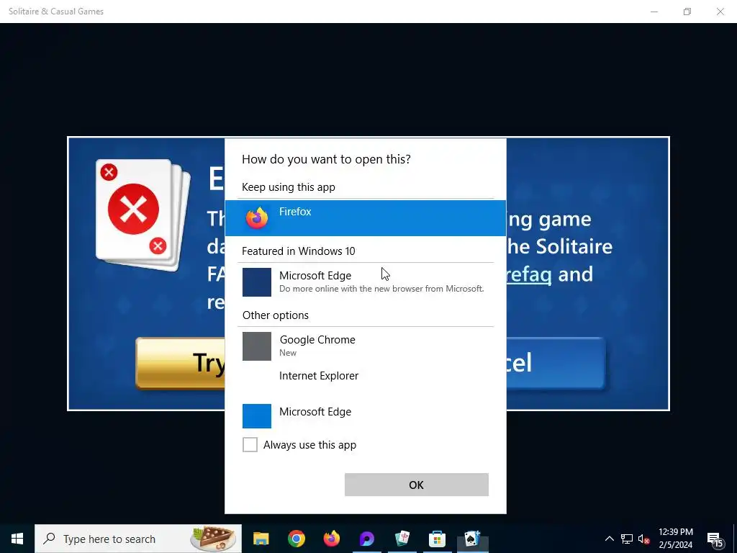Choose featured Microsoft Edge with dark icon

click(x=365, y=282)
